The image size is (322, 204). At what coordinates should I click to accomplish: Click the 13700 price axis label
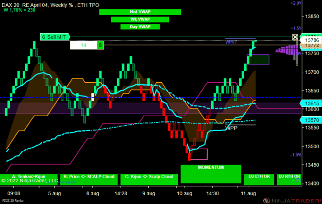point(312,72)
